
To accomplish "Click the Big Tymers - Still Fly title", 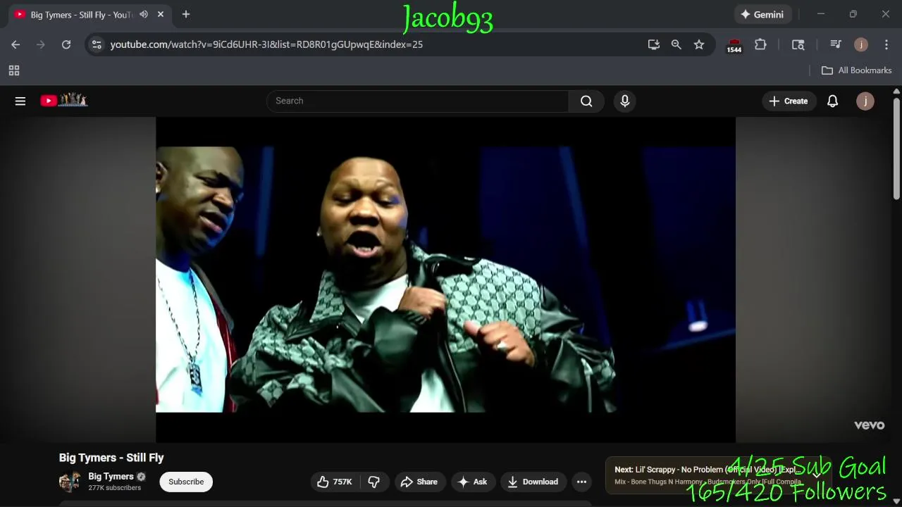I will coord(111,458).
